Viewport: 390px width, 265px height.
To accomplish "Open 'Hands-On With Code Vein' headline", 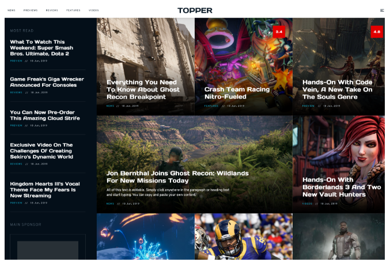I will (338, 90).
